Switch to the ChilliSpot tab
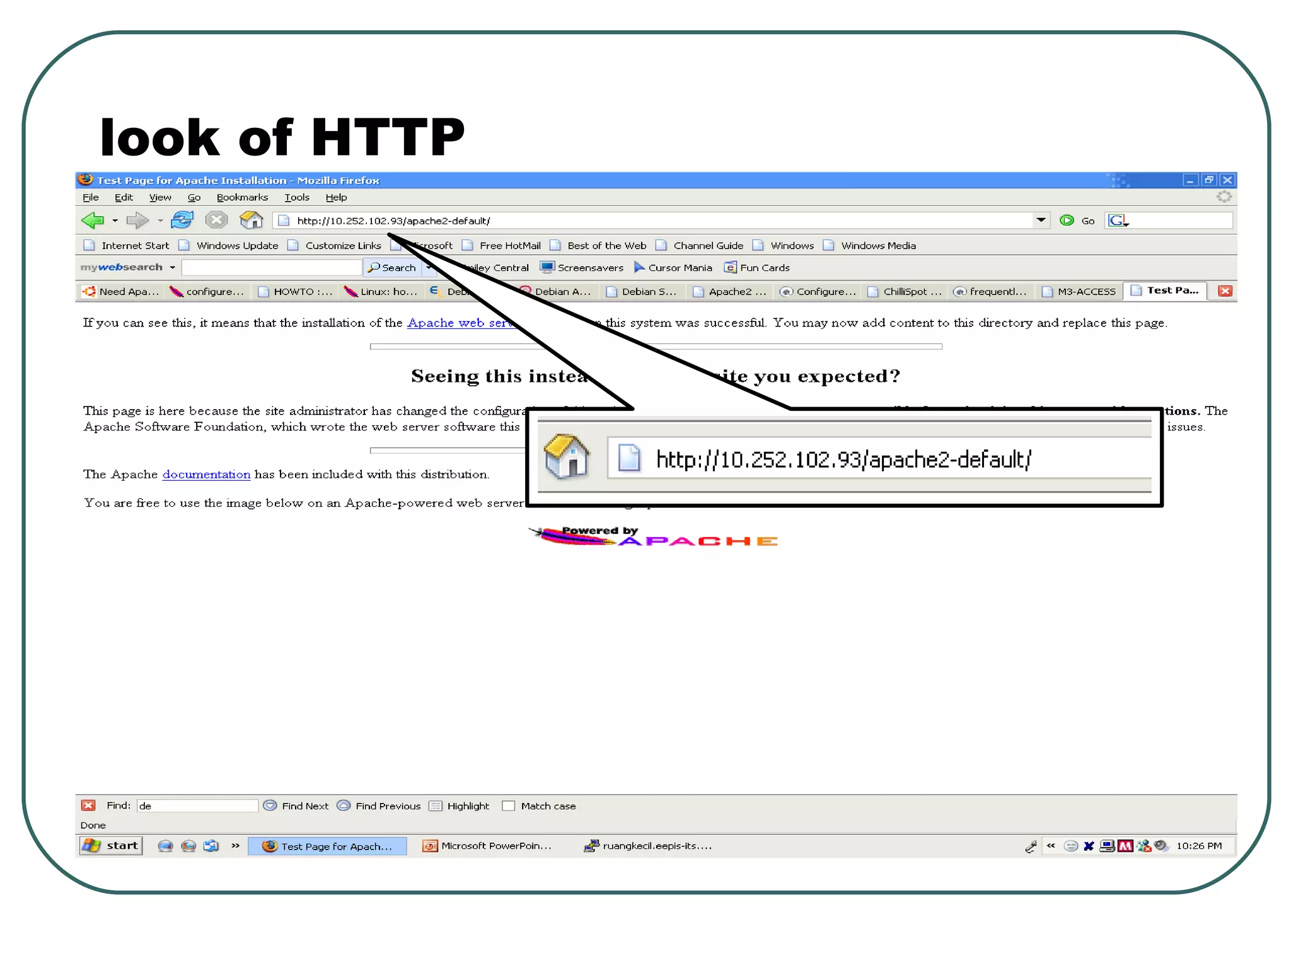The width and height of the screenshot is (1291, 968). [x=904, y=291]
